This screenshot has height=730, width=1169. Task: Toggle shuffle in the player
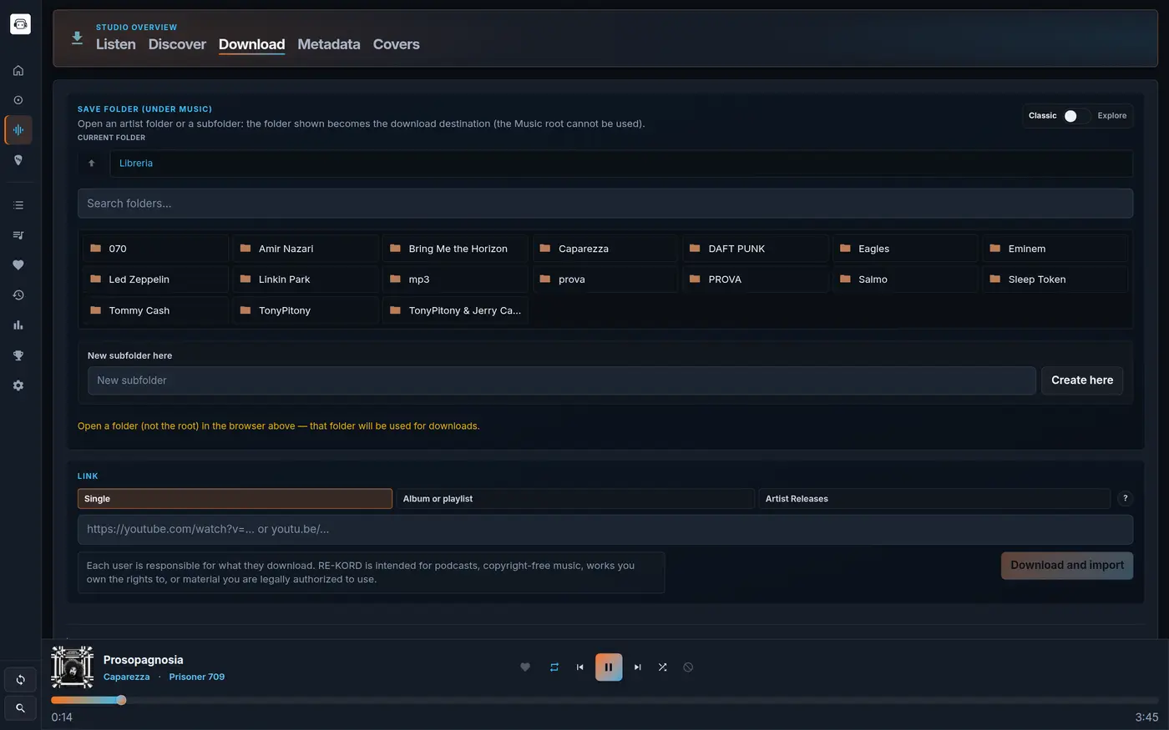[662, 667]
